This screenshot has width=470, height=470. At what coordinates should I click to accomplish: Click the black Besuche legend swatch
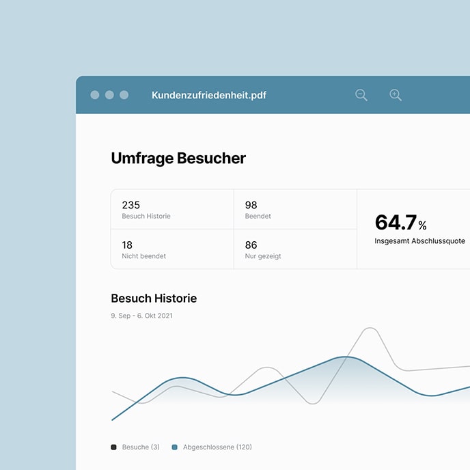coord(113,447)
